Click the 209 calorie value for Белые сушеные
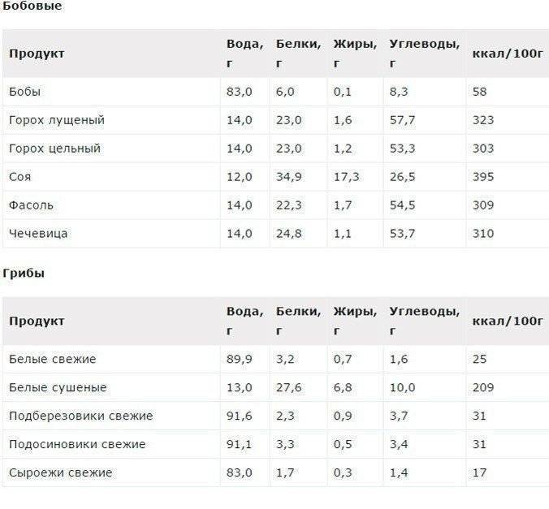The height and width of the screenshot is (509, 549). point(482,387)
